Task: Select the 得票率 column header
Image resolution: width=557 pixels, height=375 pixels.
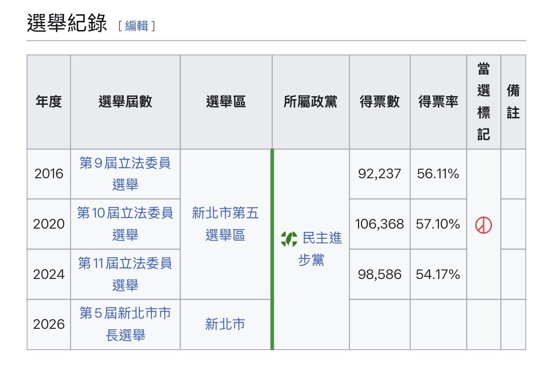Action: tap(438, 102)
